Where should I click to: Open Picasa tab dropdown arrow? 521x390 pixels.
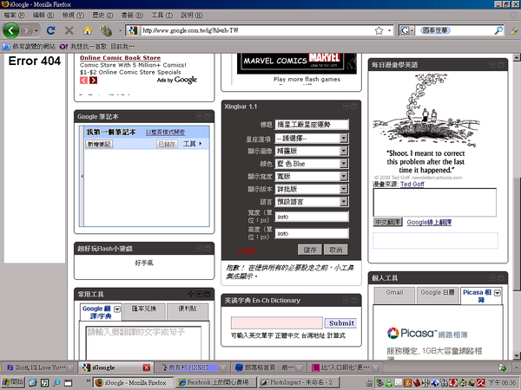click(497, 293)
